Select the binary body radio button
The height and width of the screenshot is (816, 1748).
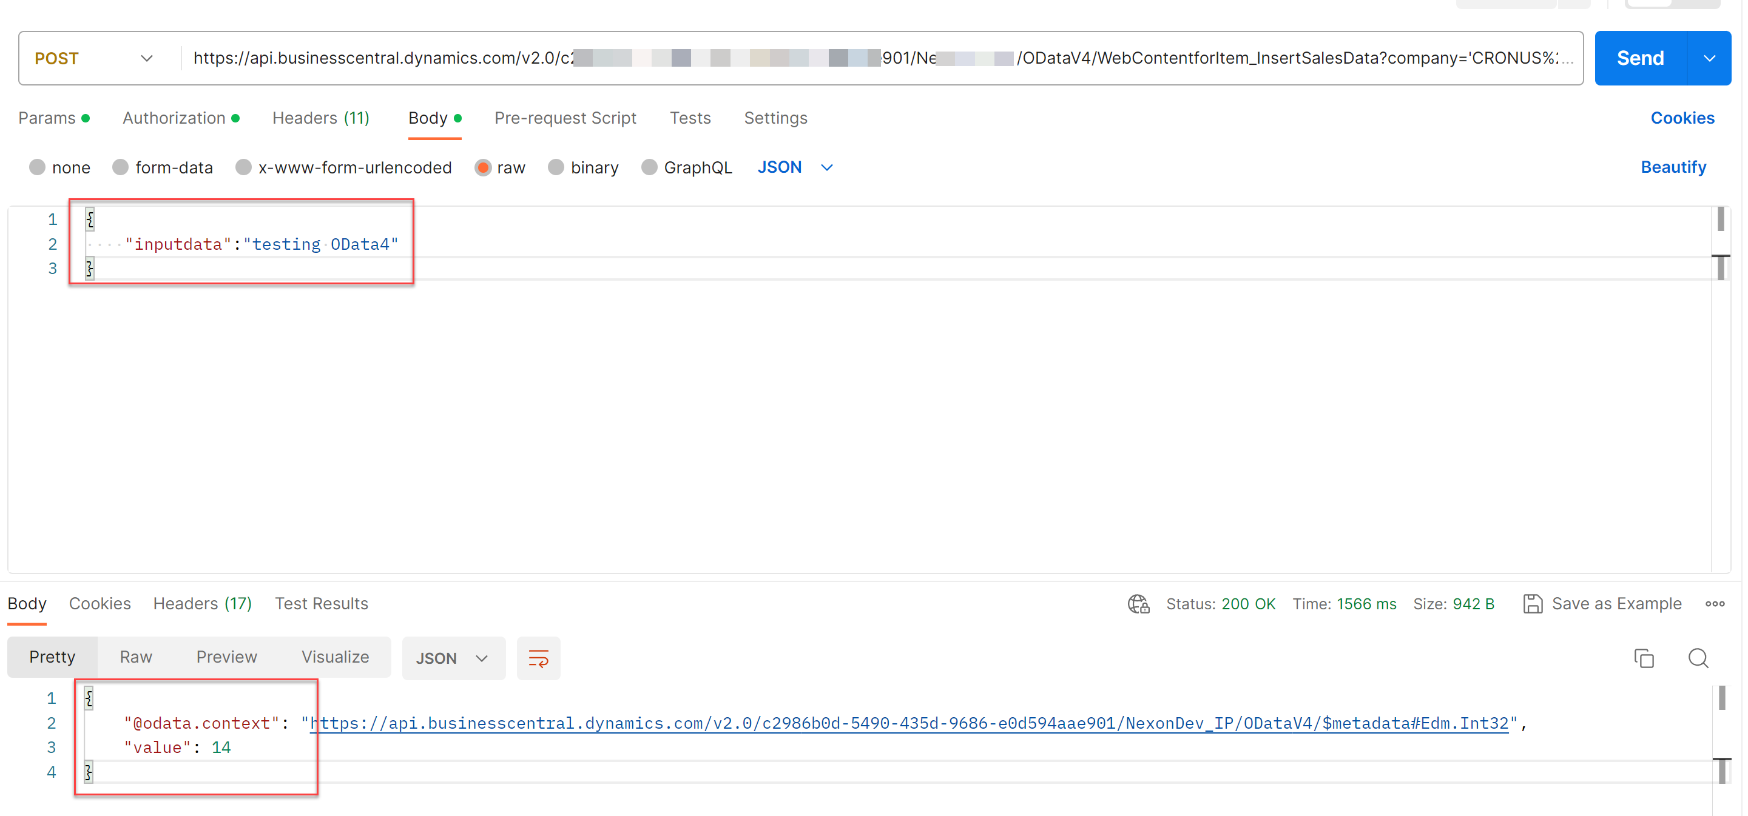point(556,167)
